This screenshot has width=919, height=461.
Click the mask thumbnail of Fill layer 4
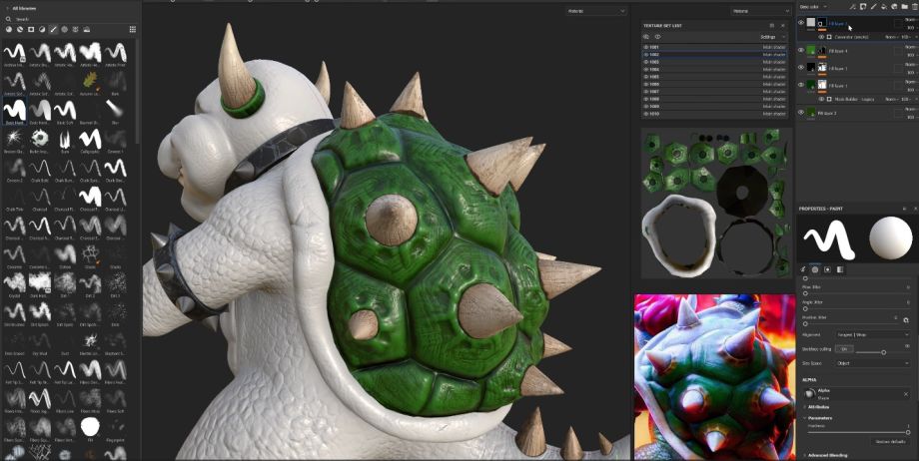pyautogui.click(x=822, y=51)
